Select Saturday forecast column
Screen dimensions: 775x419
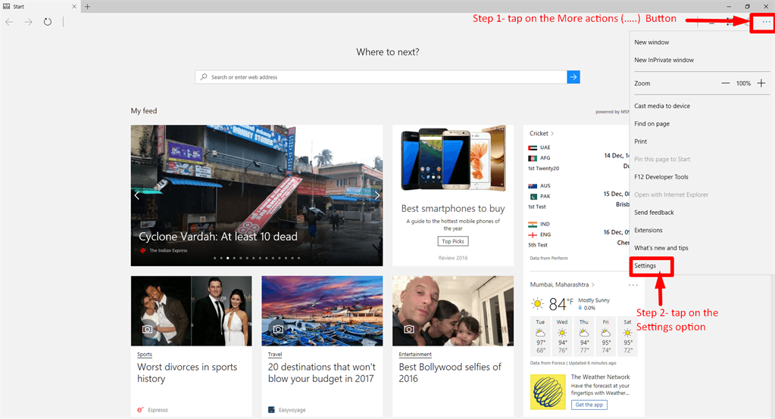click(628, 336)
